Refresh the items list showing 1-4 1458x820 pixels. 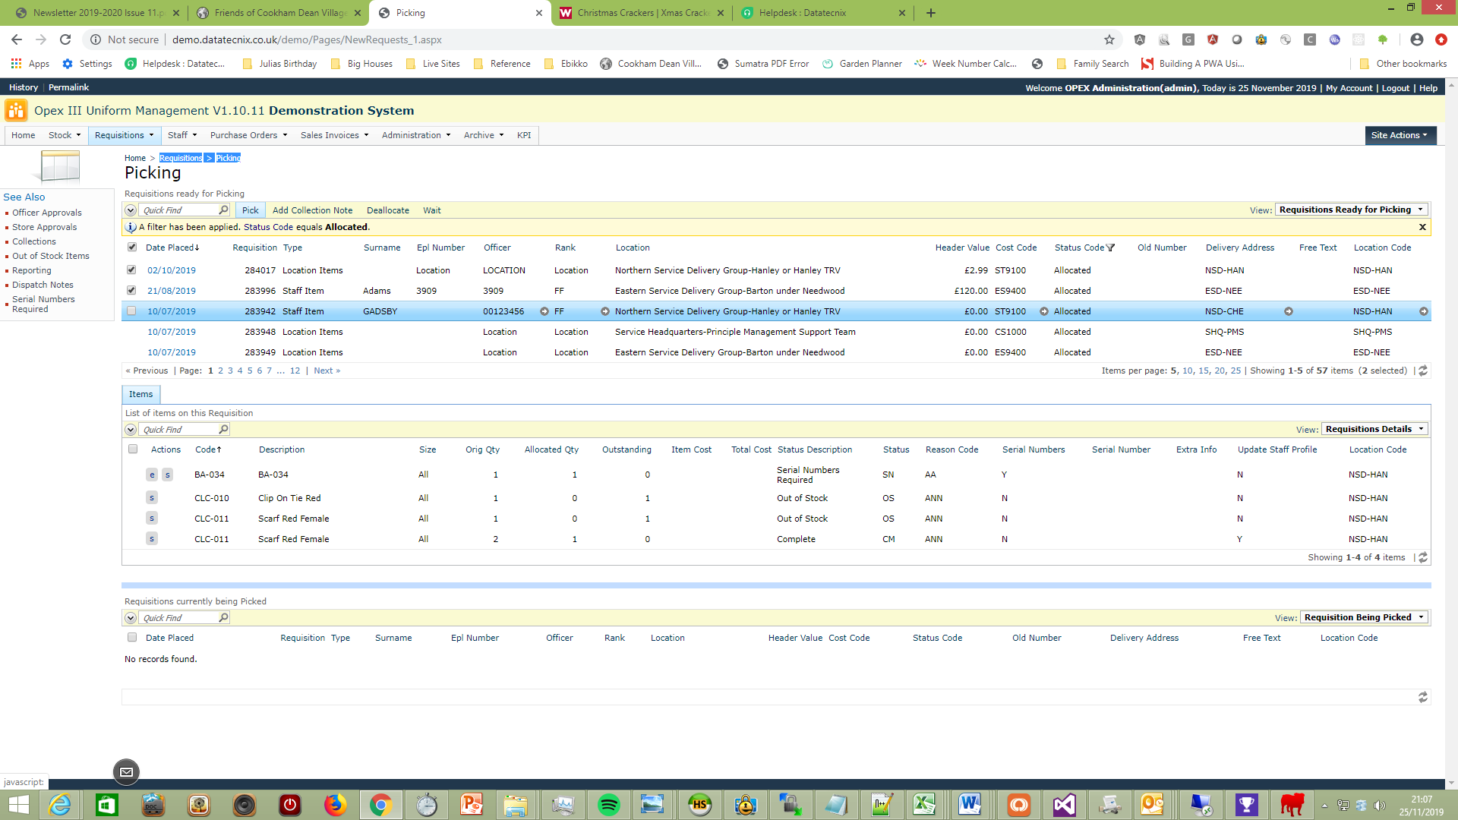click(1423, 557)
